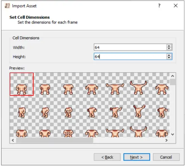Click the 'Cell Dimensions' group label
The image size is (186, 166).
[26, 38]
